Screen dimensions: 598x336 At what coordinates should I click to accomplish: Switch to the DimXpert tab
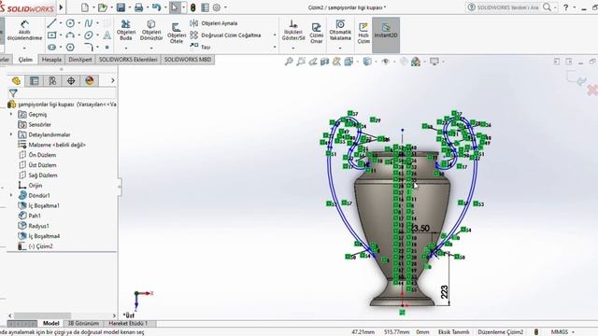80,60
